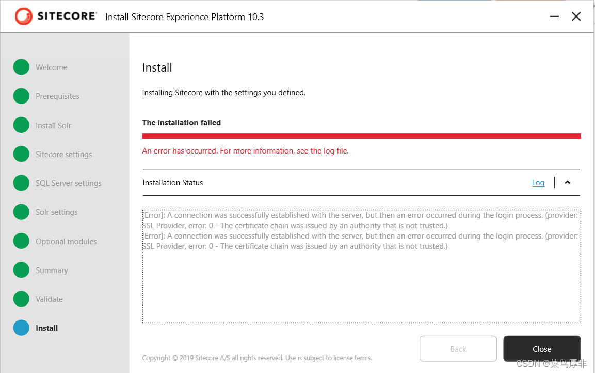Collapse the Installation Status chevron
595x373 pixels.
pos(567,182)
